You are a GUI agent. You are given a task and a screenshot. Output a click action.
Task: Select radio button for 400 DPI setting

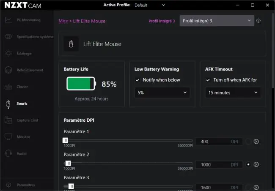click(248, 142)
